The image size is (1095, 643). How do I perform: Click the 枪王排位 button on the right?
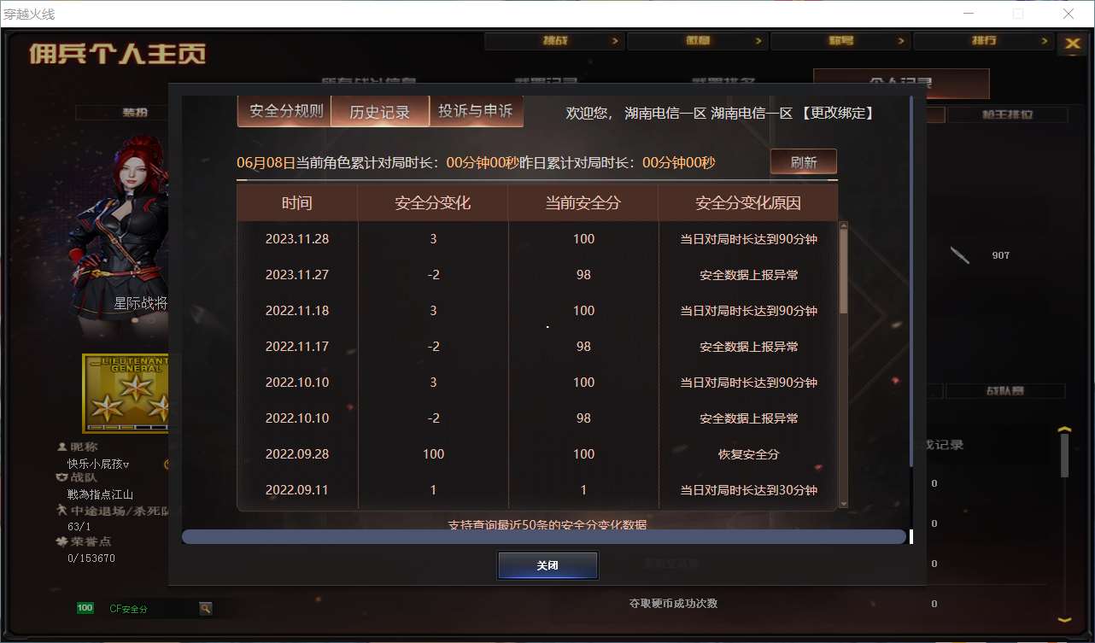coord(1007,114)
